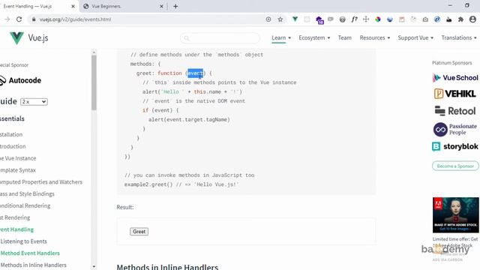Click the address bar URL

pos(75,19)
